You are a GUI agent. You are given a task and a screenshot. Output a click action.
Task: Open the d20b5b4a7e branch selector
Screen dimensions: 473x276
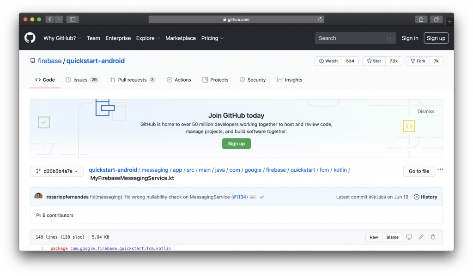point(57,171)
